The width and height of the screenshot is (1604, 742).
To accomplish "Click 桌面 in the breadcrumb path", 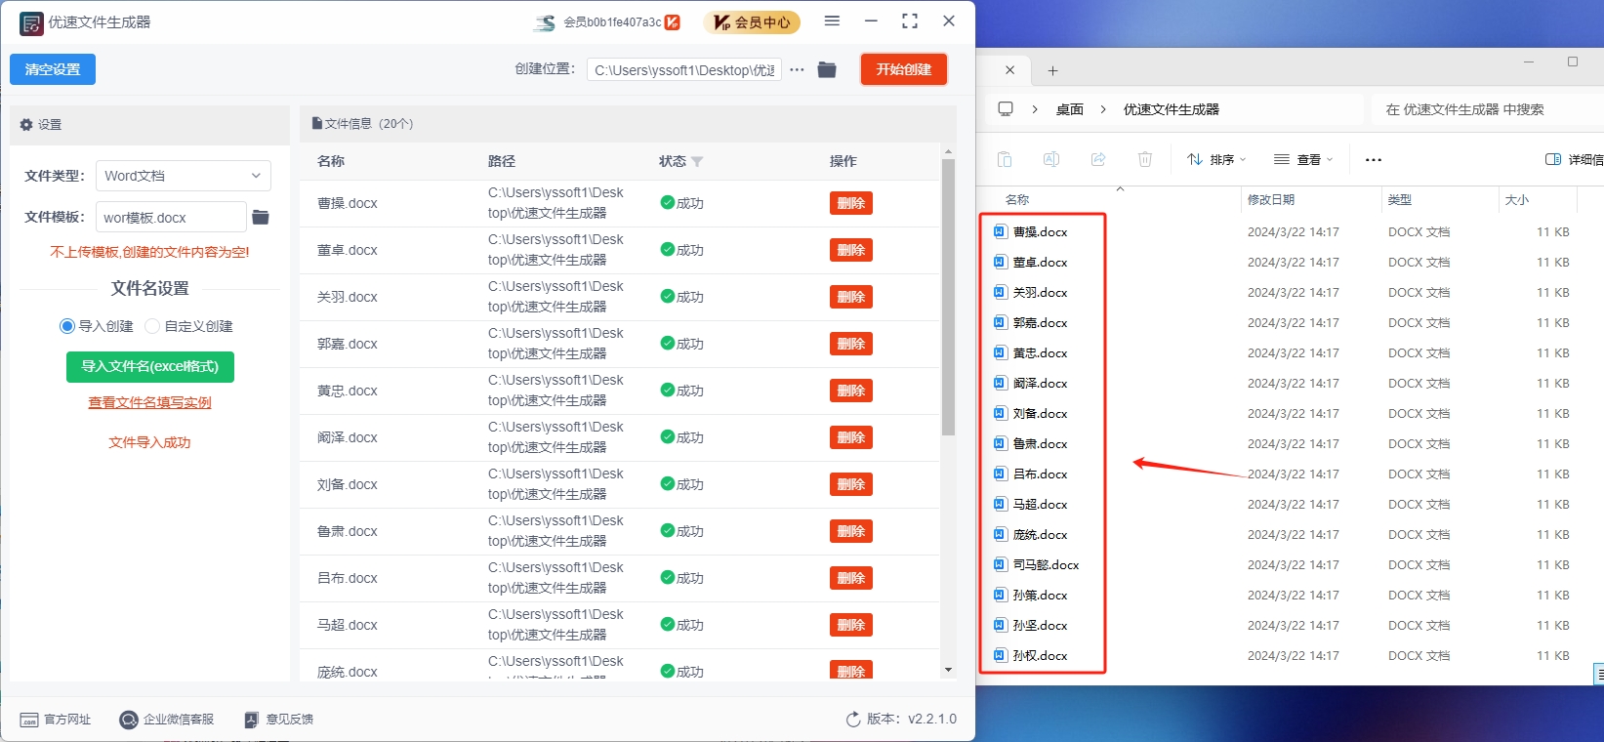I will pyautogui.click(x=1069, y=109).
